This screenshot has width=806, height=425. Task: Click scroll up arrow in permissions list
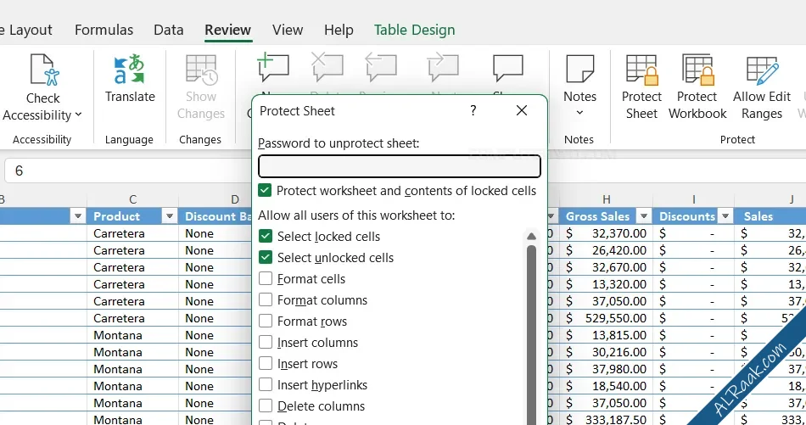click(531, 237)
